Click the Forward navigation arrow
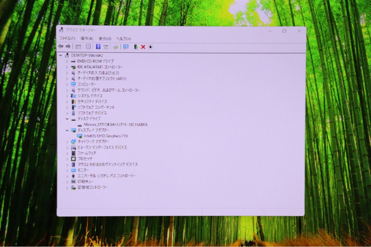Image resolution: width=371 pixels, height=247 pixels. pos(68,47)
